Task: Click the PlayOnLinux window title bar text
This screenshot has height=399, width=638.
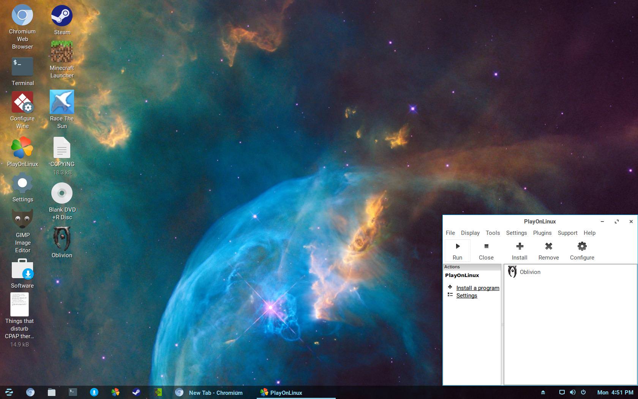Action: (540, 222)
